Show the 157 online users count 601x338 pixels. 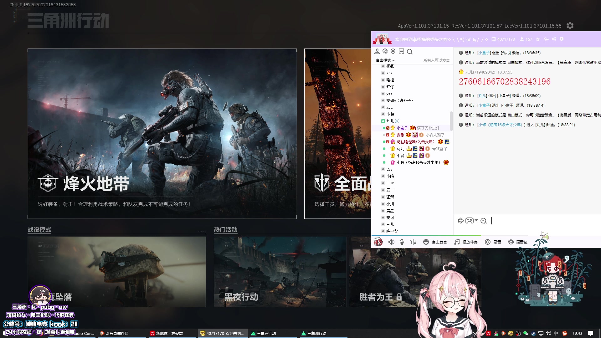pyautogui.click(x=526, y=39)
